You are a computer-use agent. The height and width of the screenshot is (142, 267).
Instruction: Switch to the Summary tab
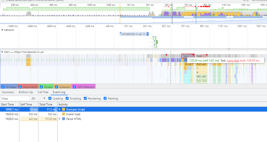point(8,92)
